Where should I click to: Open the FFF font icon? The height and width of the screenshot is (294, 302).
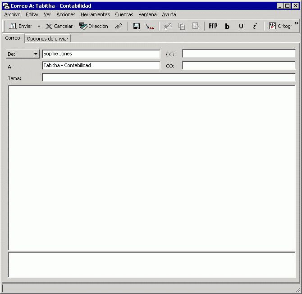coord(213,26)
